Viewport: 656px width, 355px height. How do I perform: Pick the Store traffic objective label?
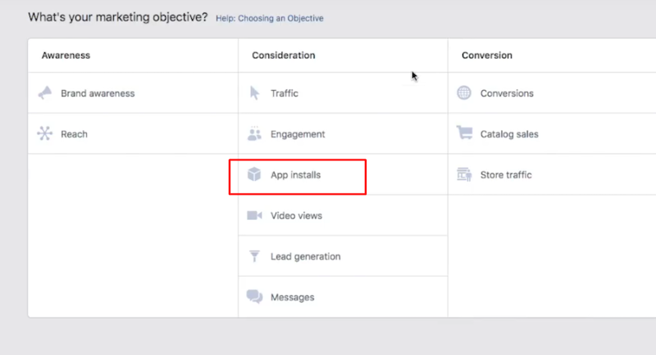pyautogui.click(x=506, y=175)
